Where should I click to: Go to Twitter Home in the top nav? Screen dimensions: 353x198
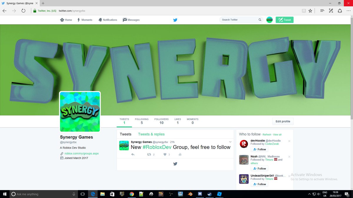point(66,20)
